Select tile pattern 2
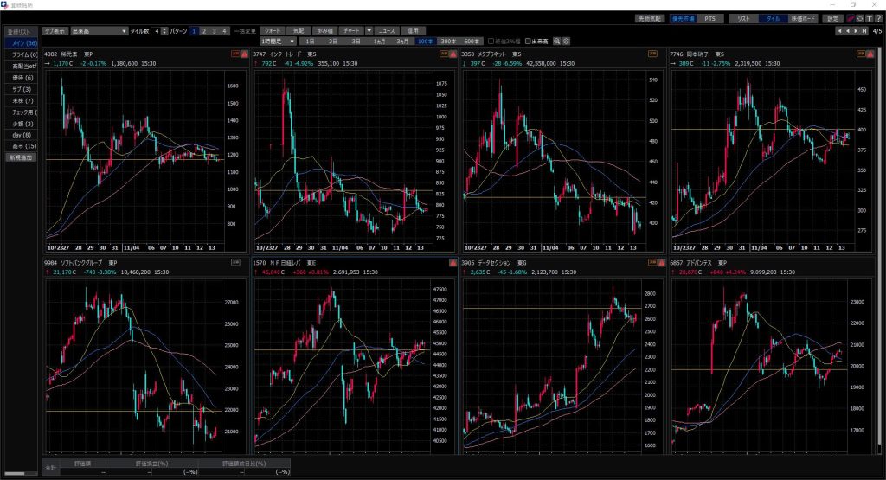The height and width of the screenshot is (480, 886). [204, 31]
